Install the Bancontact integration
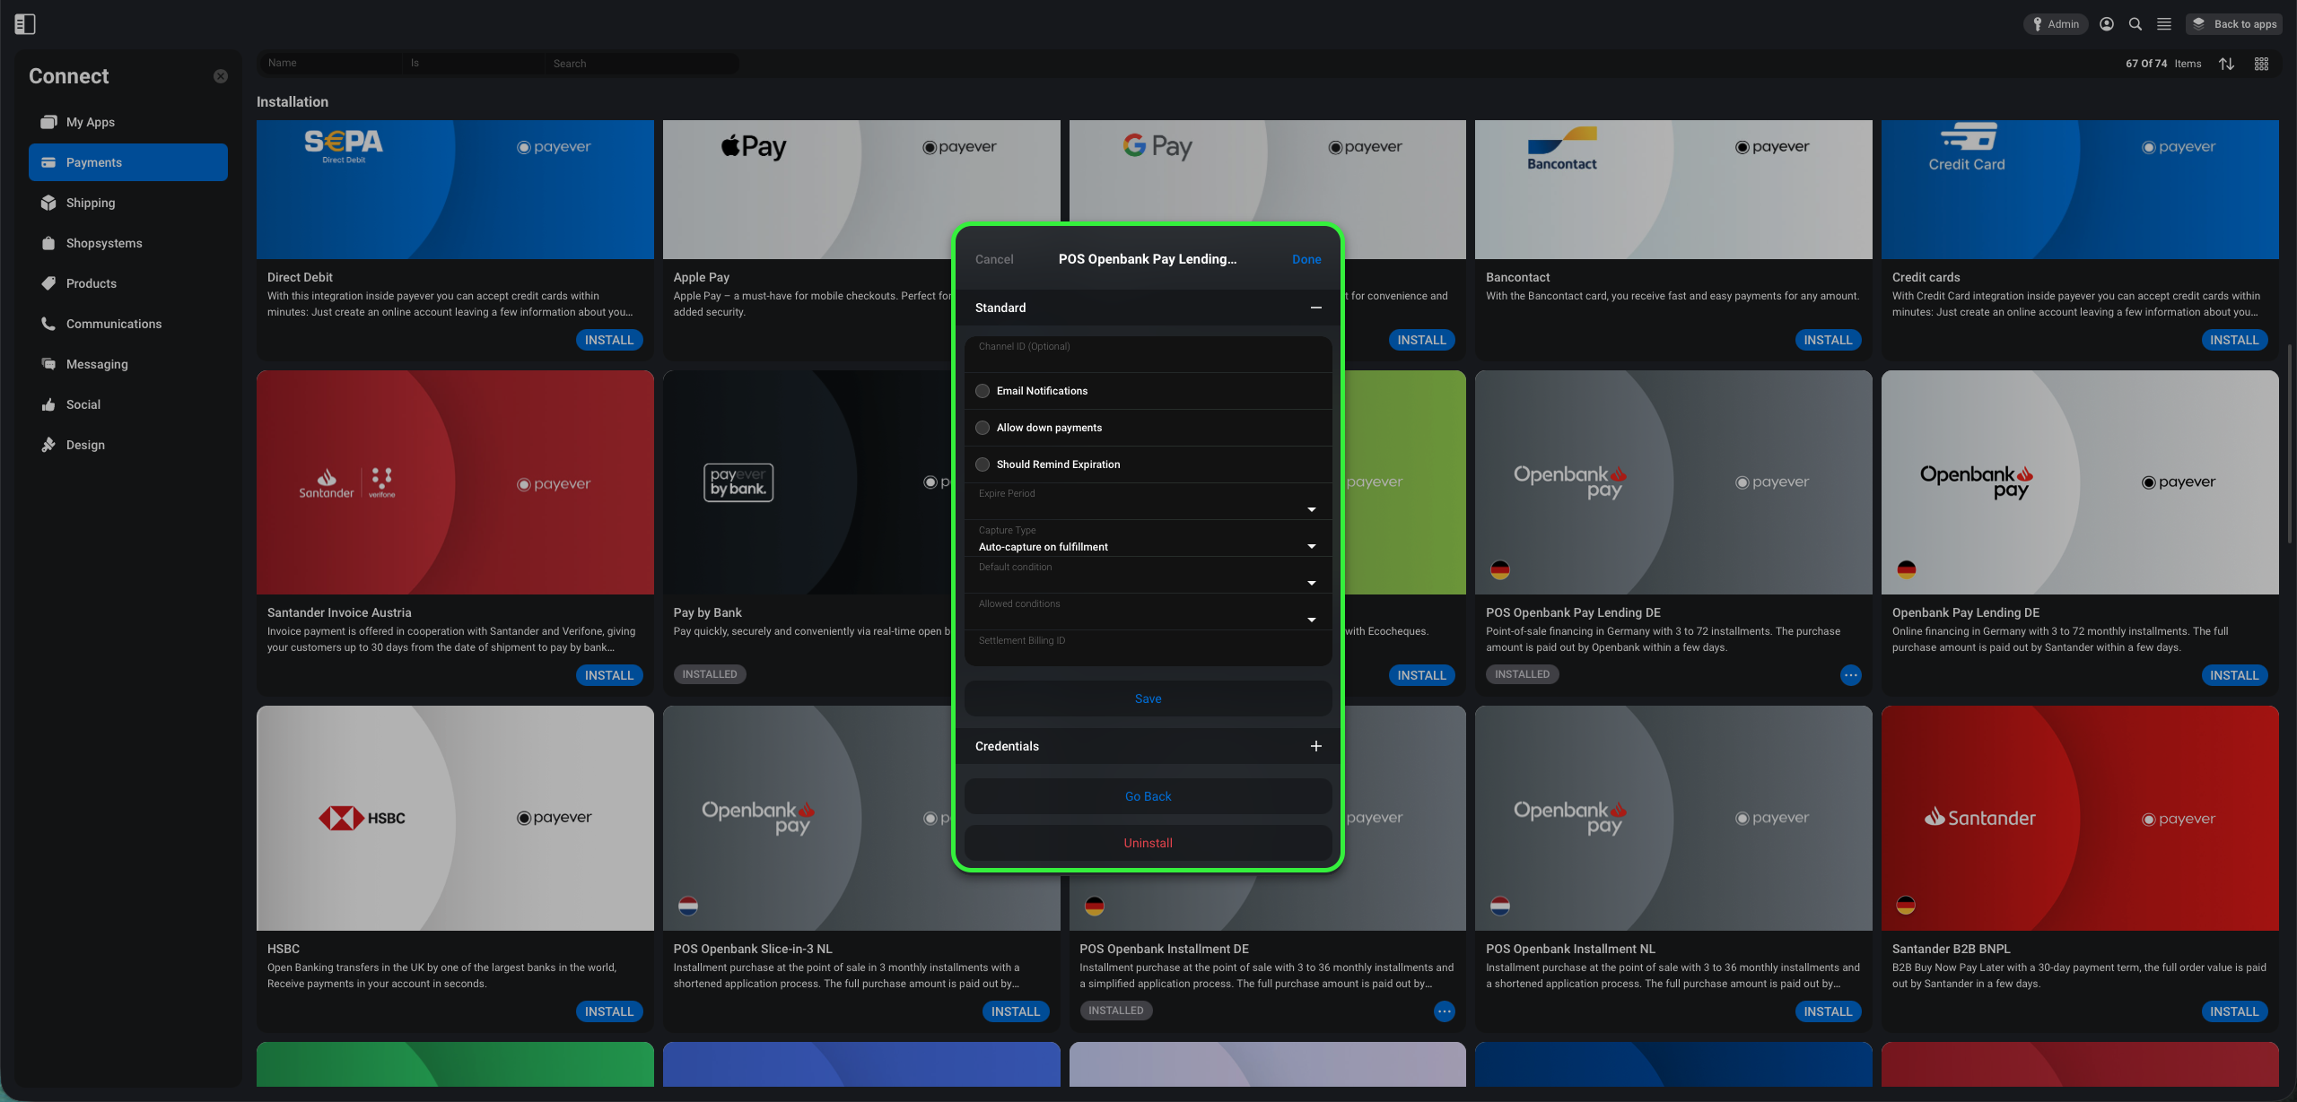Screen dimensions: 2297x1102 pyautogui.click(x=1828, y=340)
